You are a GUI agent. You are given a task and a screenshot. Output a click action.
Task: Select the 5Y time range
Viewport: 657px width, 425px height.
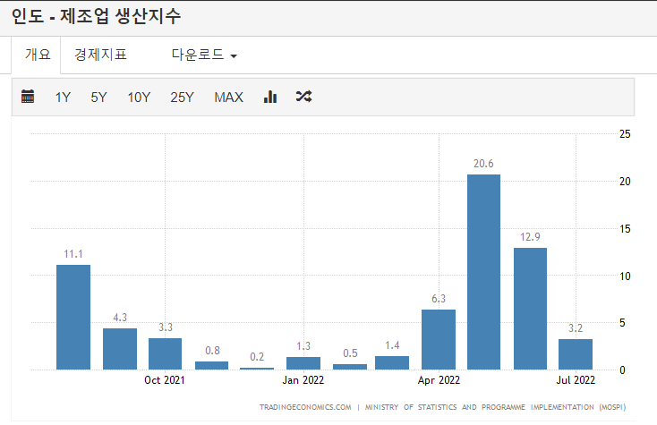[x=98, y=98]
